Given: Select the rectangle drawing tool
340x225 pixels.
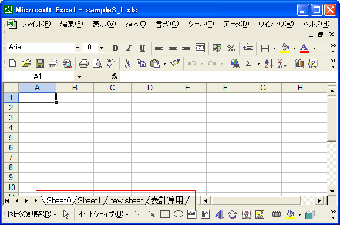Looking at the screenshot, I should click(x=165, y=214).
